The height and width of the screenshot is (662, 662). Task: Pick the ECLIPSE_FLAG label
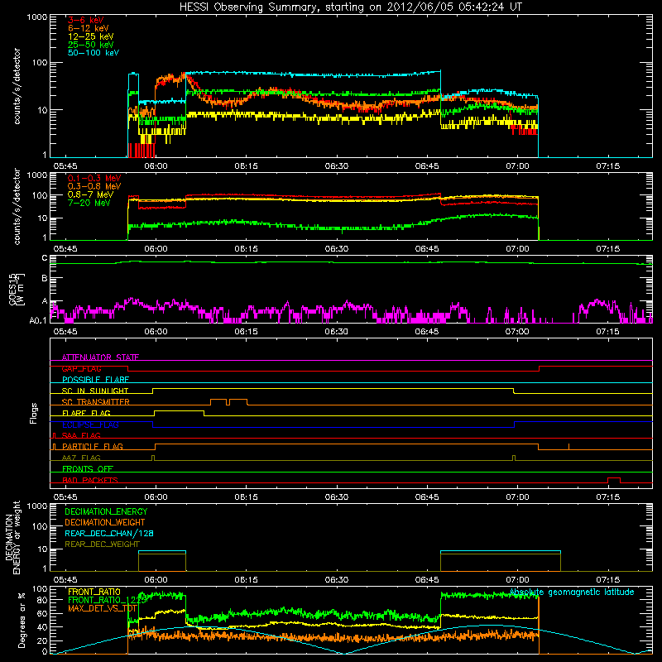[90, 425]
